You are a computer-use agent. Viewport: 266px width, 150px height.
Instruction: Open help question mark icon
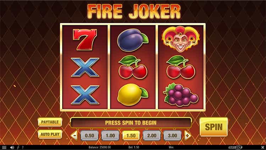point(23,148)
